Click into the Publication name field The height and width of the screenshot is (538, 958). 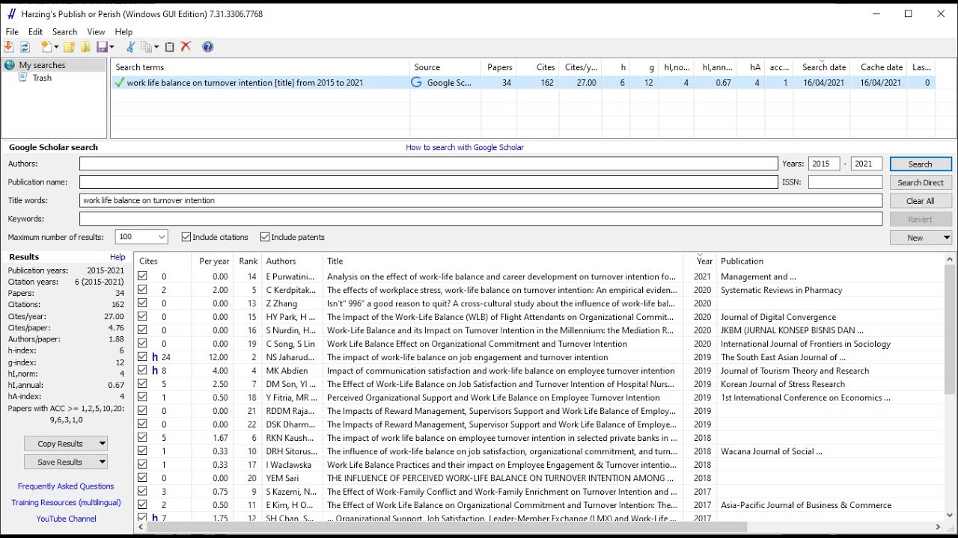(429, 182)
